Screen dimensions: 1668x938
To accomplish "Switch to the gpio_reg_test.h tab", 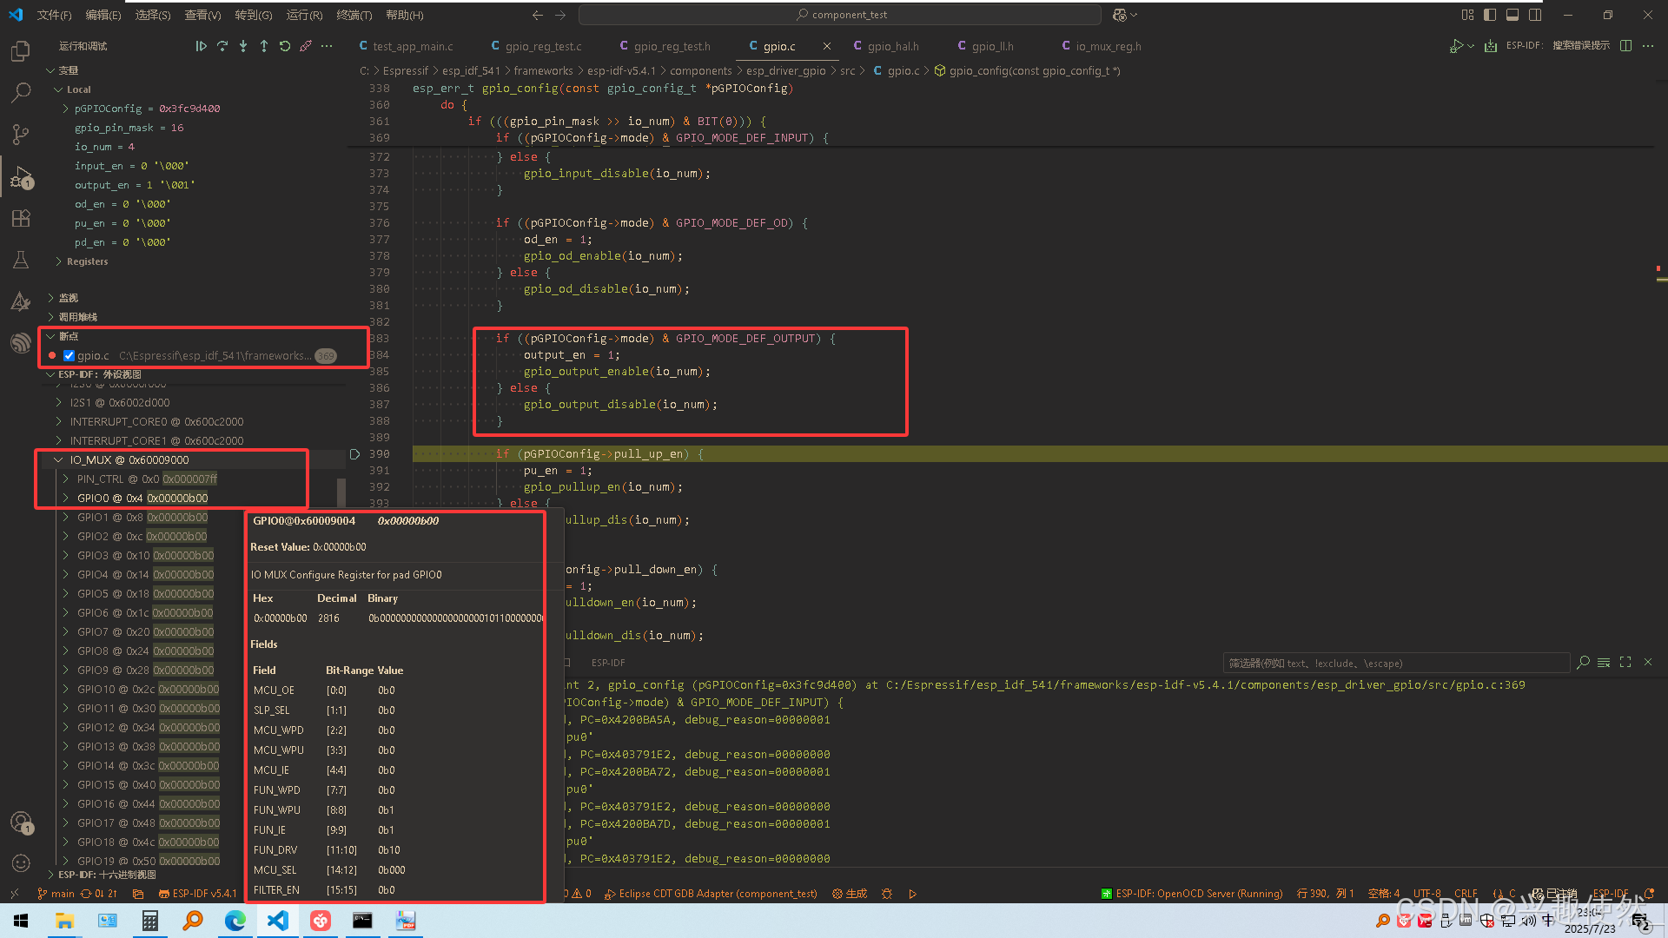I will click(x=672, y=46).
